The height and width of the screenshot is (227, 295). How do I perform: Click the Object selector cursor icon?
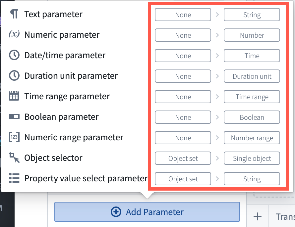(14, 157)
